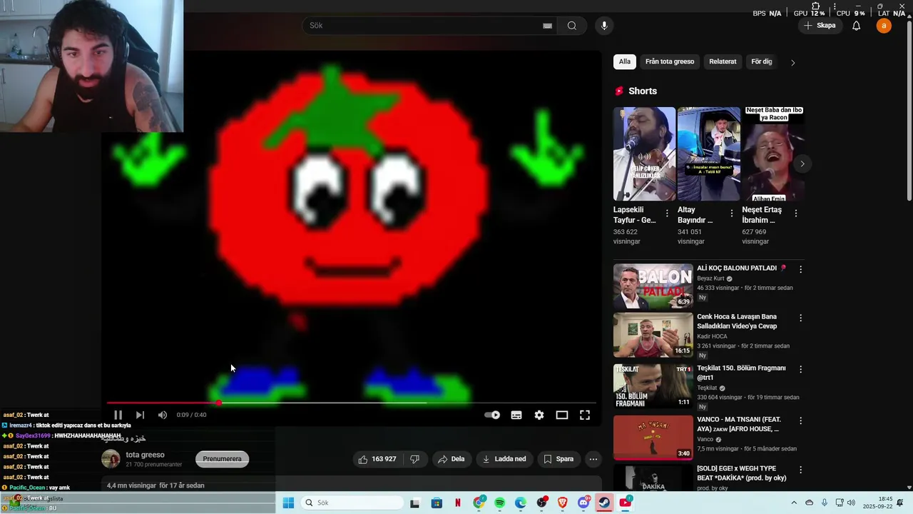Mute the video volume speaker icon
913x514 pixels.
(163, 415)
